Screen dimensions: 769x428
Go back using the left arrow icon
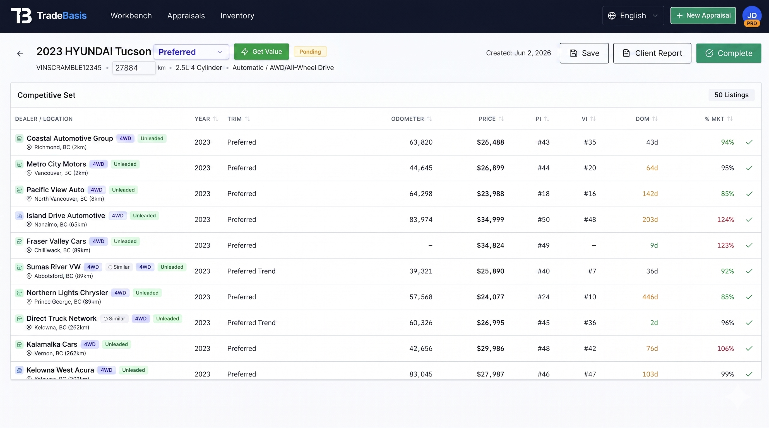pos(20,54)
